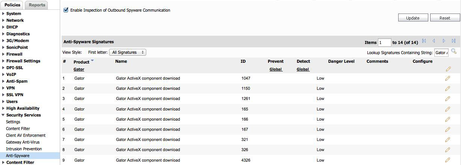
Task: Collapse the Security Services section
Action: pyautogui.click(x=23, y=115)
